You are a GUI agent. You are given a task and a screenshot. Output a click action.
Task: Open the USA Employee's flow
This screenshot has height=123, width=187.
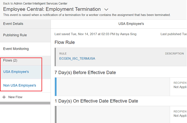point(25,72)
